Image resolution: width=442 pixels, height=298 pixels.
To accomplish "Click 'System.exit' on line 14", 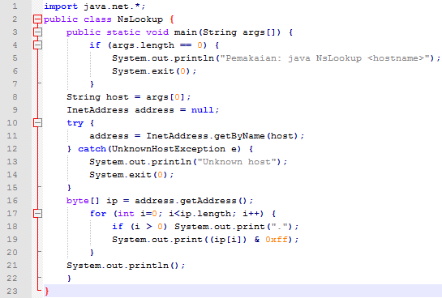I will tap(120, 174).
